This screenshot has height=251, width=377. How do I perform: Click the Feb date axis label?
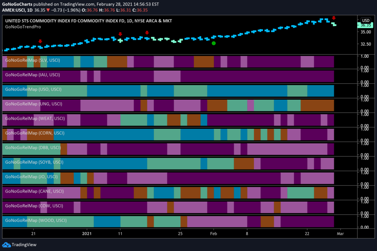tap(214, 233)
